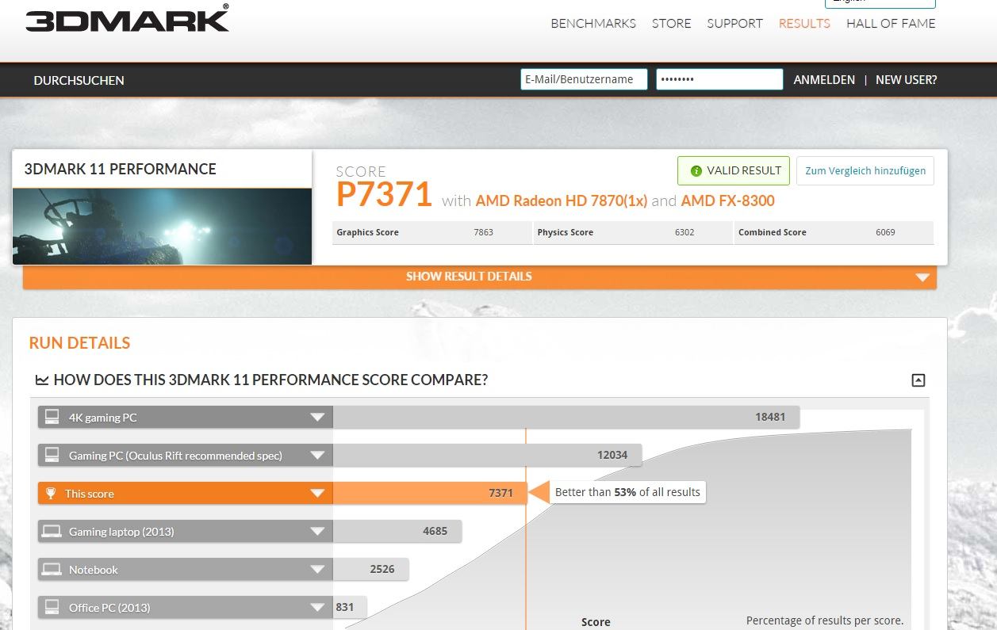
Task: Click the Office PC (2013) monitor icon
Action: (x=52, y=607)
